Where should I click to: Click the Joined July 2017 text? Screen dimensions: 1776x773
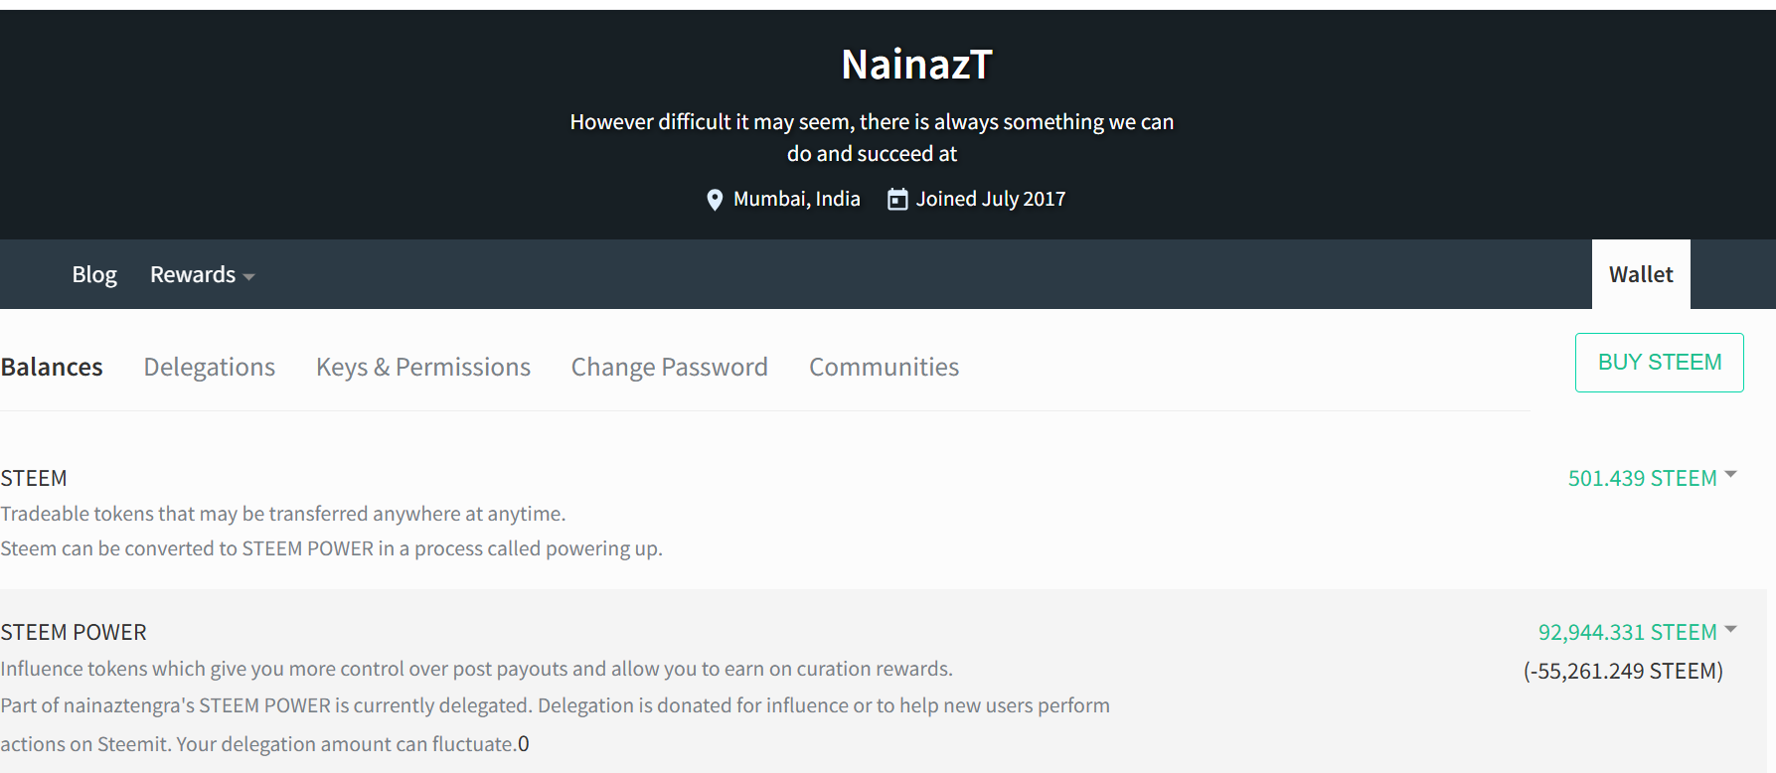[x=991, y=199]
